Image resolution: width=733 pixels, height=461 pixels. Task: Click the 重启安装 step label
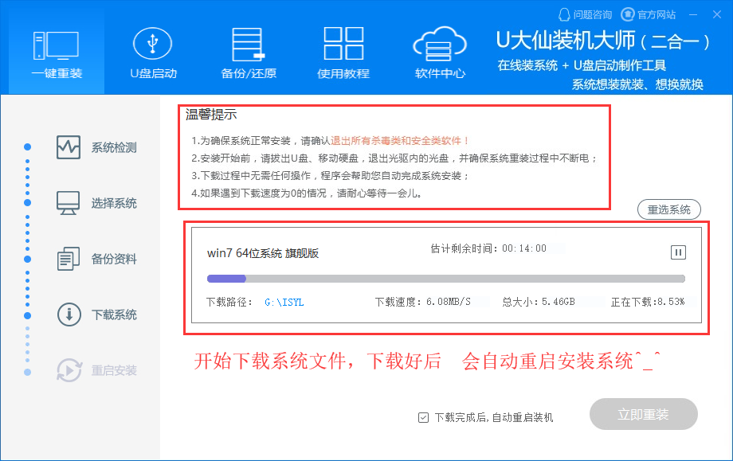pyautogui.click(x=114, y=370)
